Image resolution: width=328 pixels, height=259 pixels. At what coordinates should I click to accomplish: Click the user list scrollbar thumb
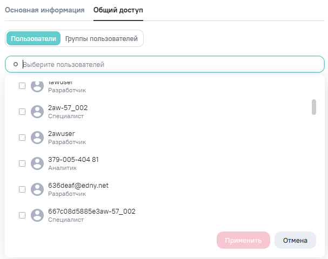tap(314, 107)
